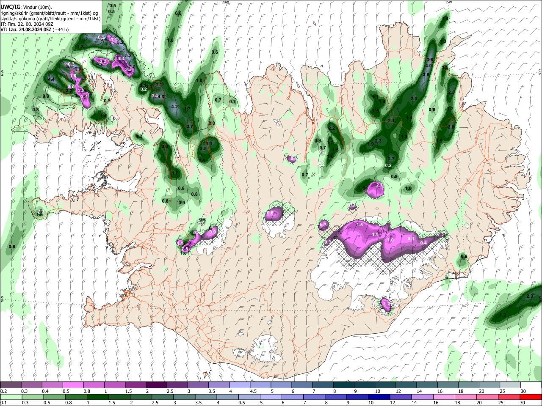Click the white 2.2 snow value in Westfjords

(102, 61)
